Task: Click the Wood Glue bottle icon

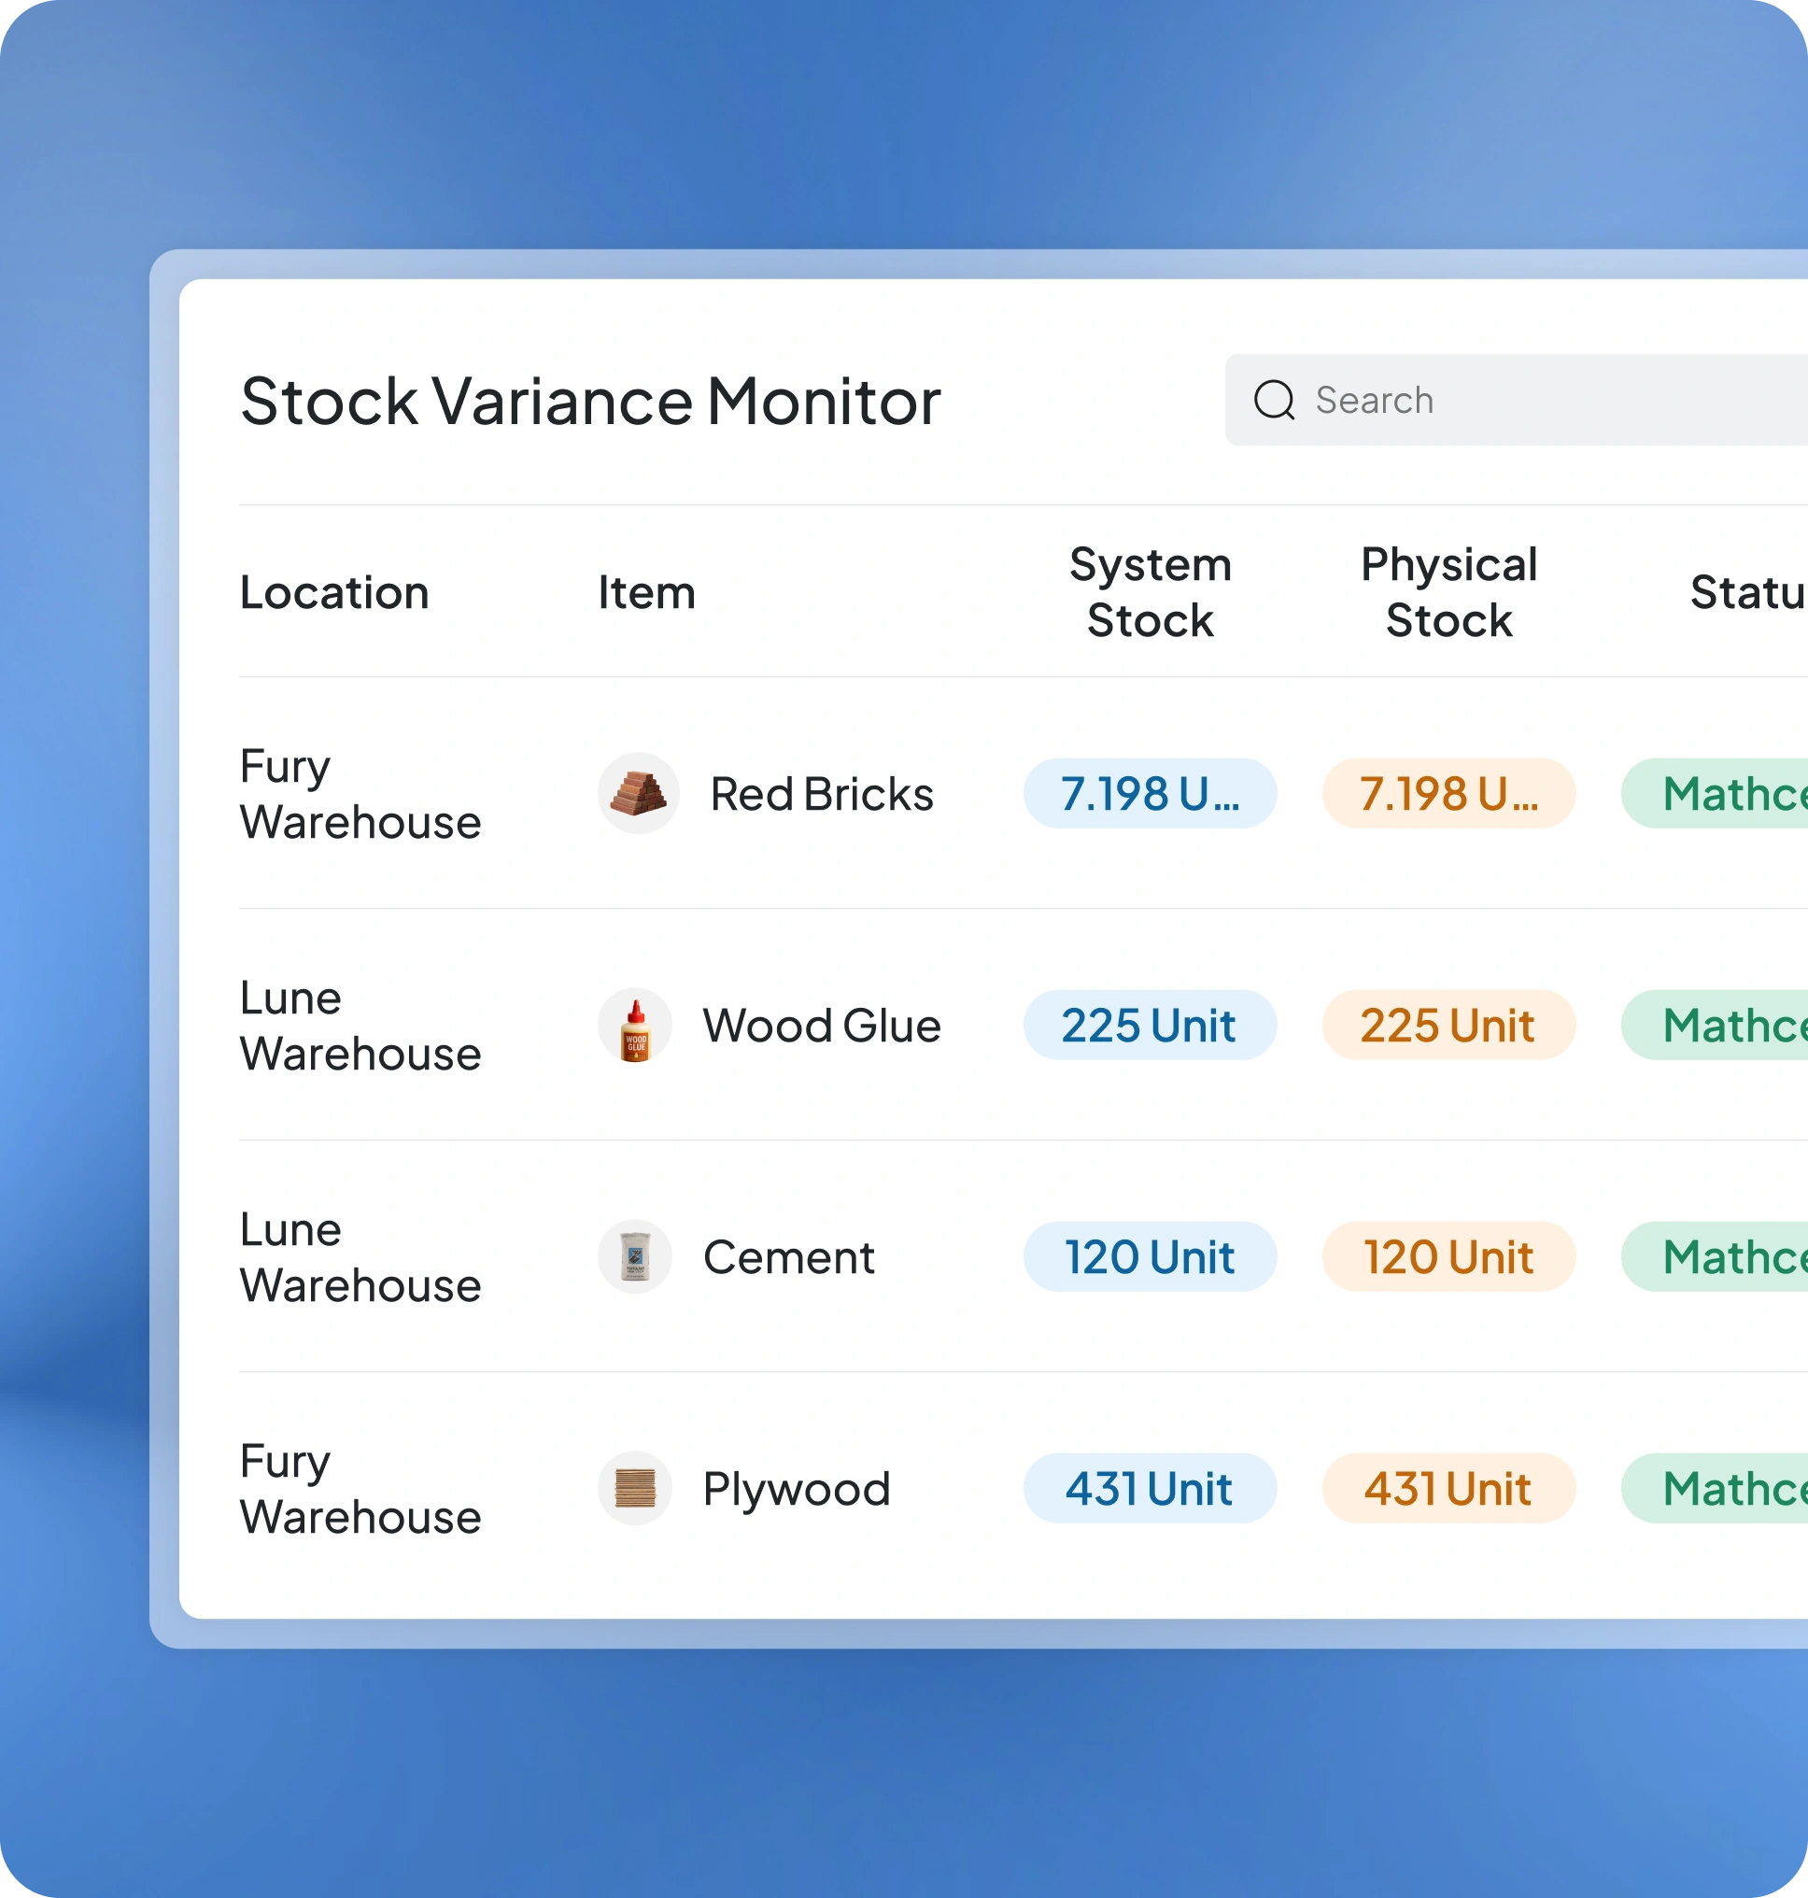Action: [x=635, y=1025]
